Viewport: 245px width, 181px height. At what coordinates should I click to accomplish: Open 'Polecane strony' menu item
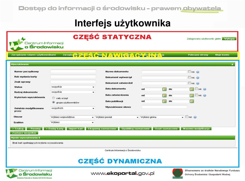click(x=198, y=55)
